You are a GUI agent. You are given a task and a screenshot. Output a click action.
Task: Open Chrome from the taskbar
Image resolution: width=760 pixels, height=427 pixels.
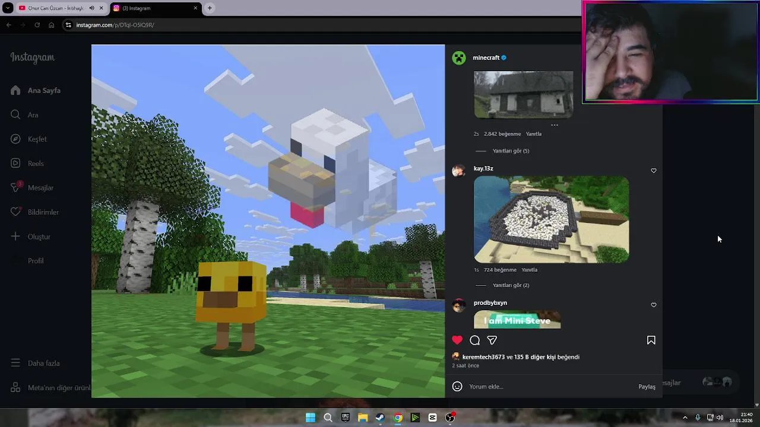pos(398,418)
